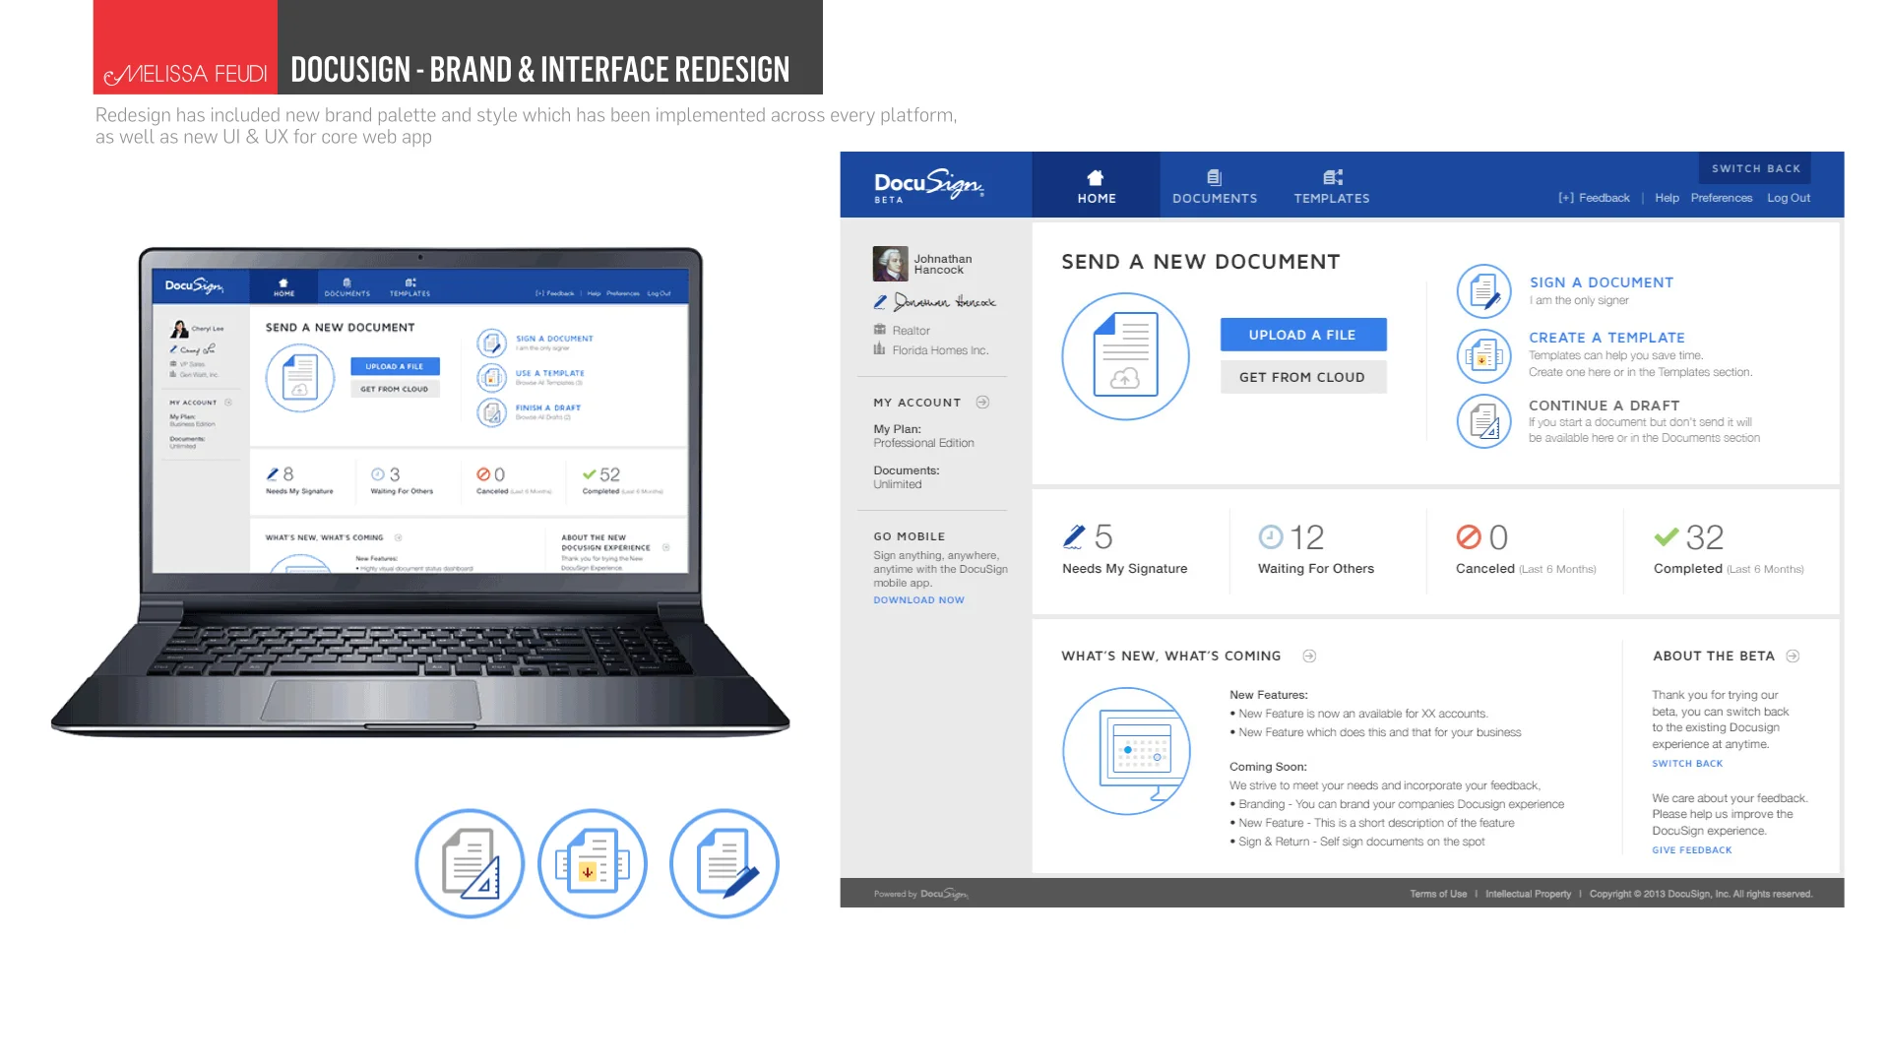Open the Documents tab in the large mockup
Viewport: 1890px width, 1063px height.
[x=1215, y=185]
